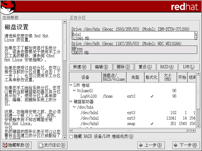This screenshot has width=202, height=151.
Task: Open the LVM(L) dialog button
Action: [x=189, y=67]
